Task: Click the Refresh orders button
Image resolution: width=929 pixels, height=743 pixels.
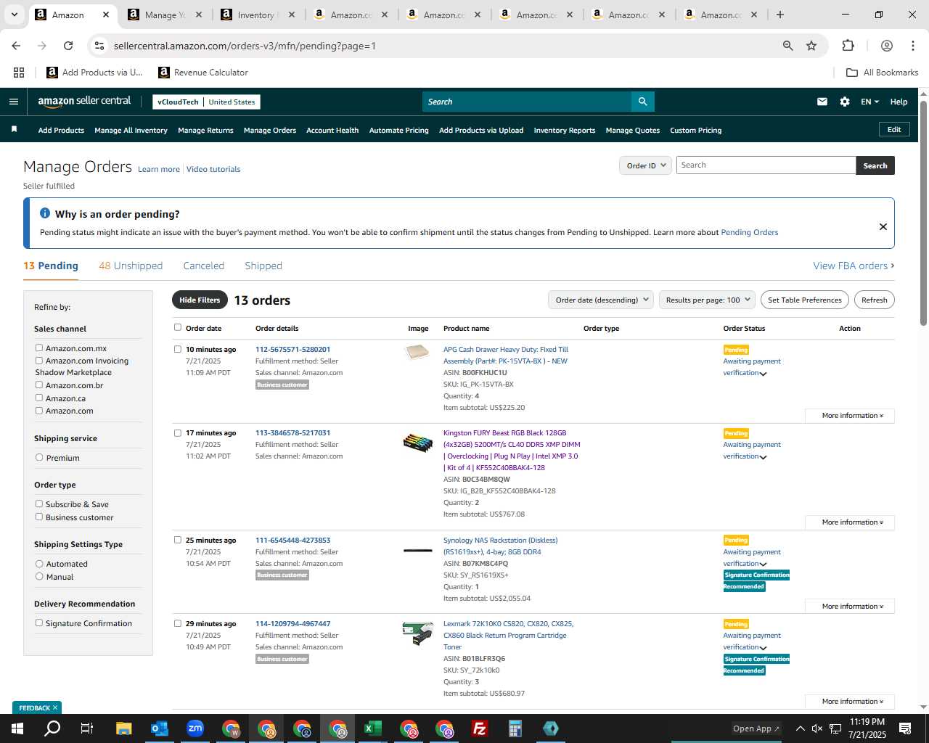Action: (x=874, y=300)
